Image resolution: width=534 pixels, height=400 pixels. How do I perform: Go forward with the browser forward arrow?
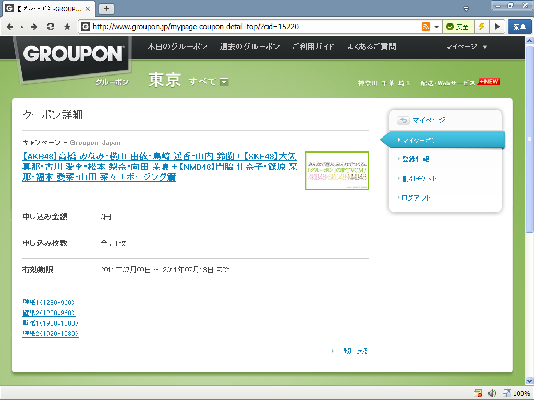tap(34, 27)
